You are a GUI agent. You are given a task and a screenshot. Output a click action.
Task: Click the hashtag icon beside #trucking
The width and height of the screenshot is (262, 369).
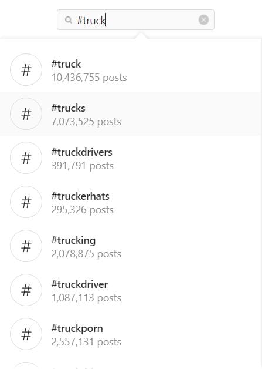(x=26, y=246)
